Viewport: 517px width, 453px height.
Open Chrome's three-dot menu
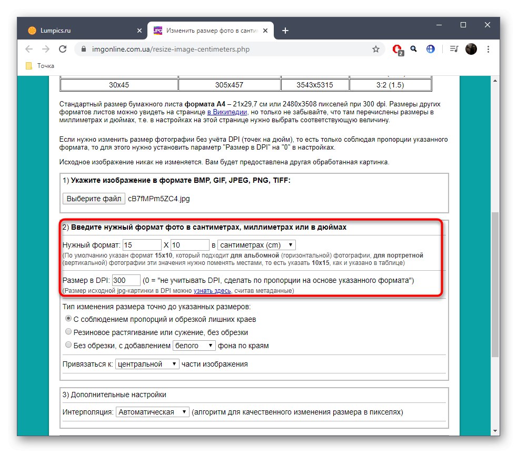[x=488, y=49]
